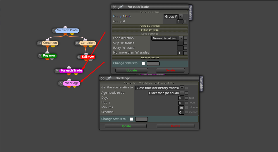Select the check age block

[72, 83]
